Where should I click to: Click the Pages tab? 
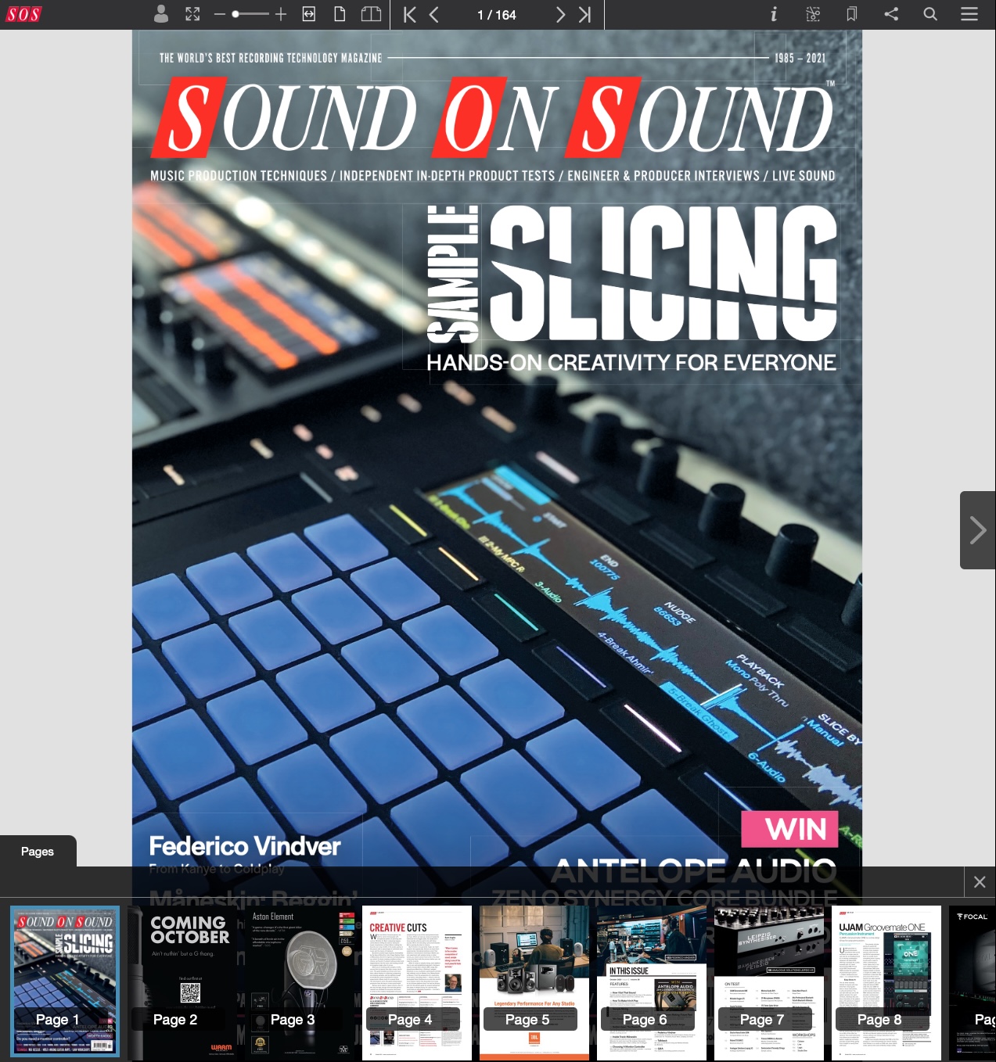[38, 852]
